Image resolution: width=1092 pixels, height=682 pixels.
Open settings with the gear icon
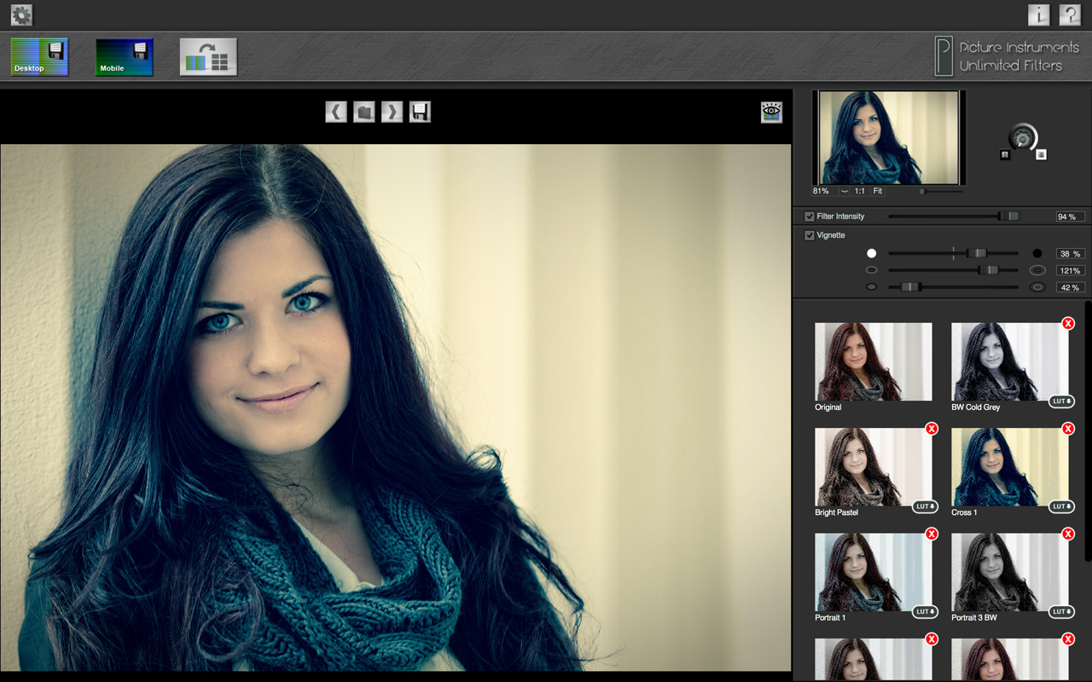(21, 14)
